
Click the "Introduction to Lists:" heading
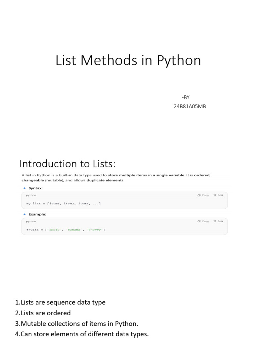point(68,164)
